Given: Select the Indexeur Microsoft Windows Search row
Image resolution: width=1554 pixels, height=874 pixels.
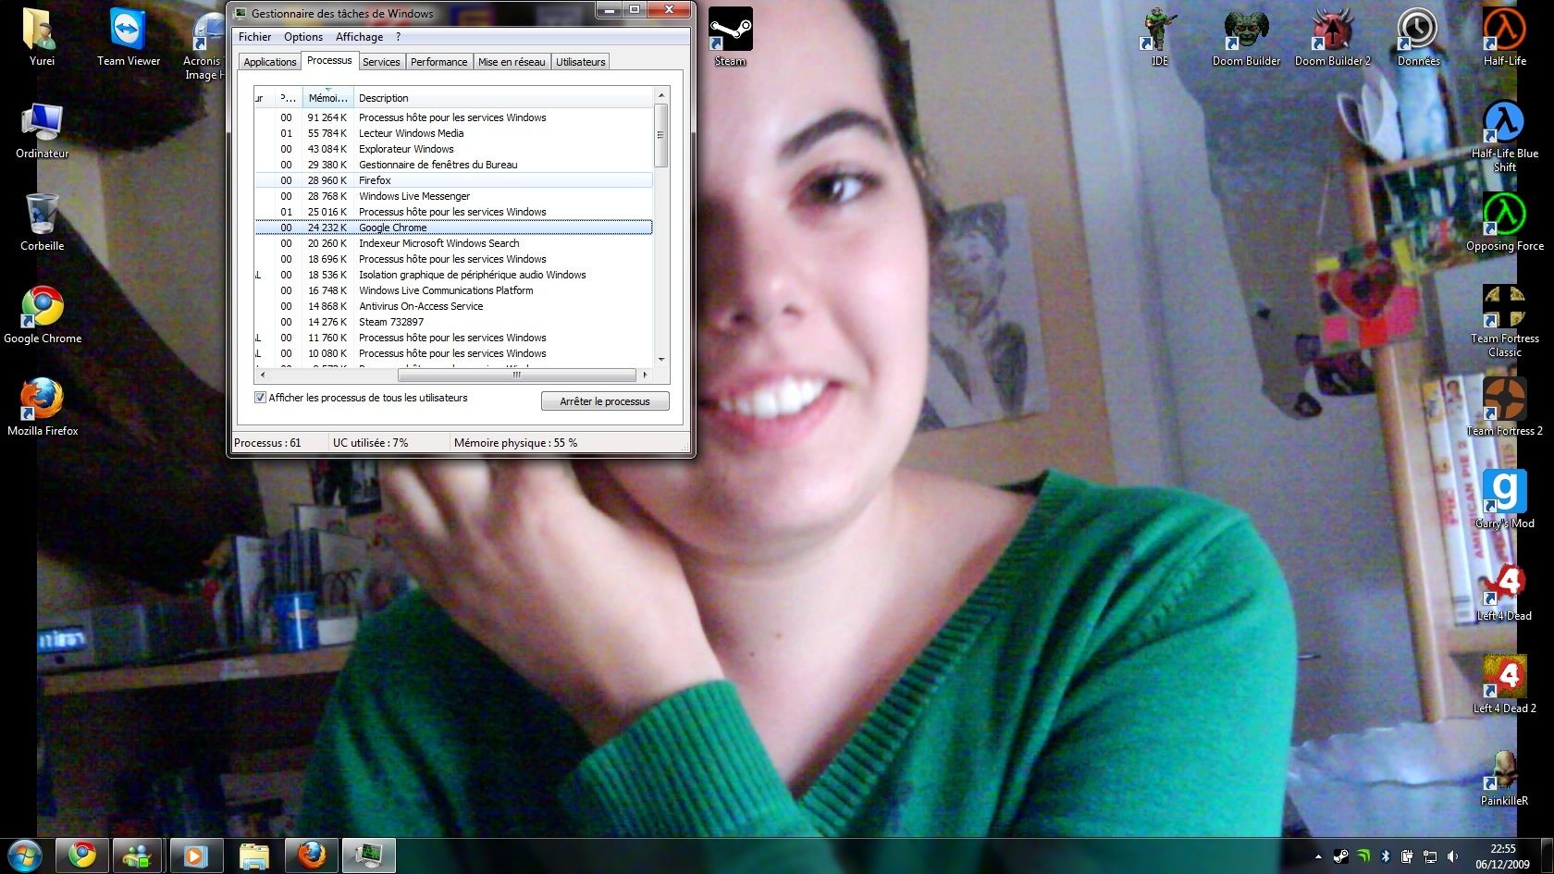Looking at the screenshot, I should pyautogui.click(x=453, y=243).
